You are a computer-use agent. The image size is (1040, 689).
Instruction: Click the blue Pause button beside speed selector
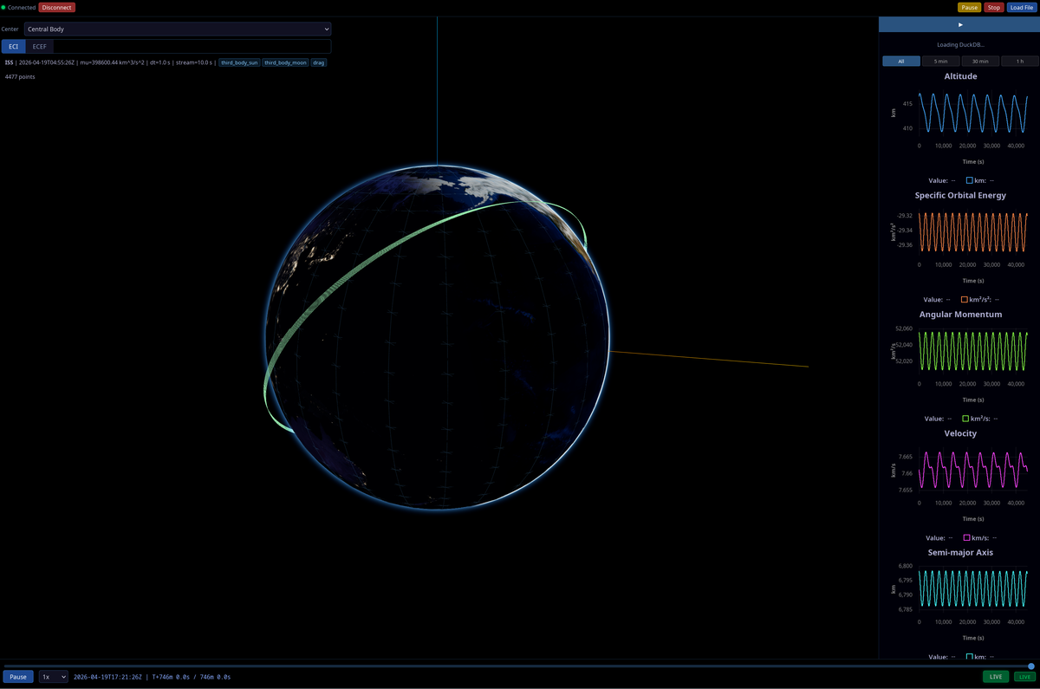pyautogui.click(x=18, y=677)
